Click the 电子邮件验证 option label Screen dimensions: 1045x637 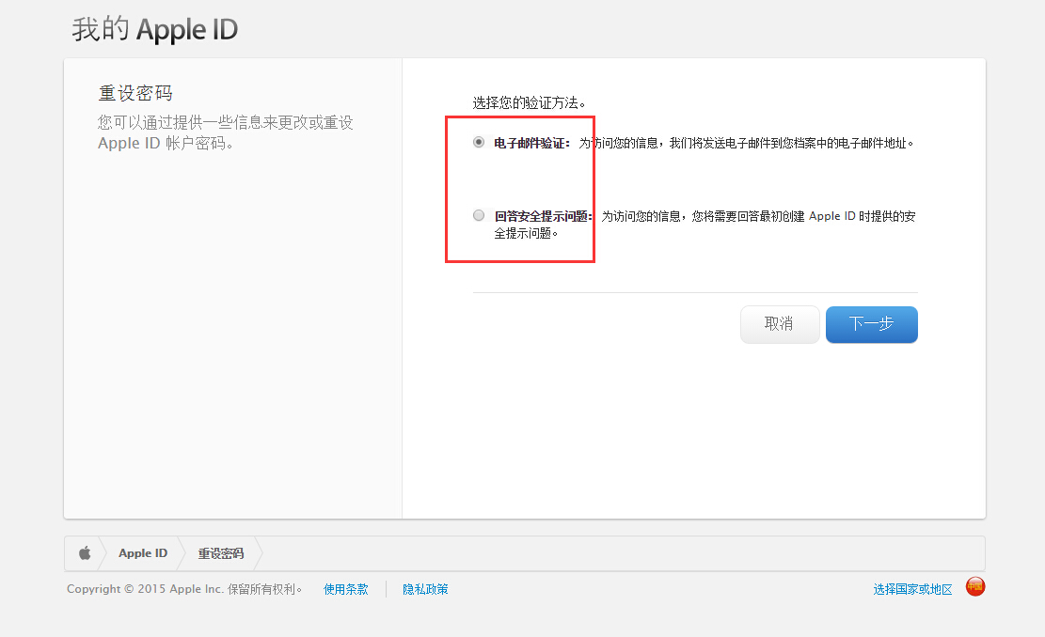click(x=531, y=143)
